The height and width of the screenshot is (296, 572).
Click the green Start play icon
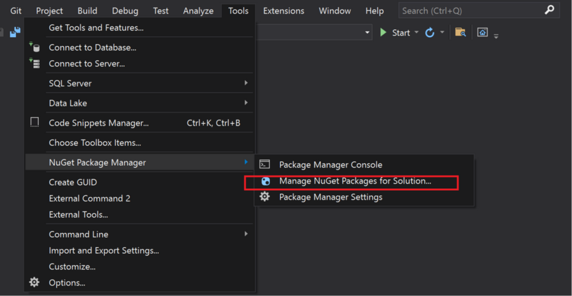[x=384, y=33]
